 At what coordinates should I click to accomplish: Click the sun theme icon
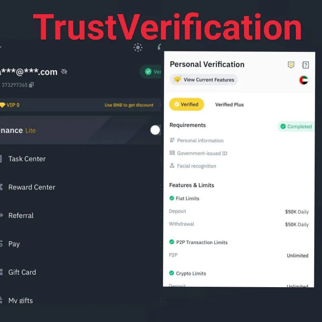[138, 47]
